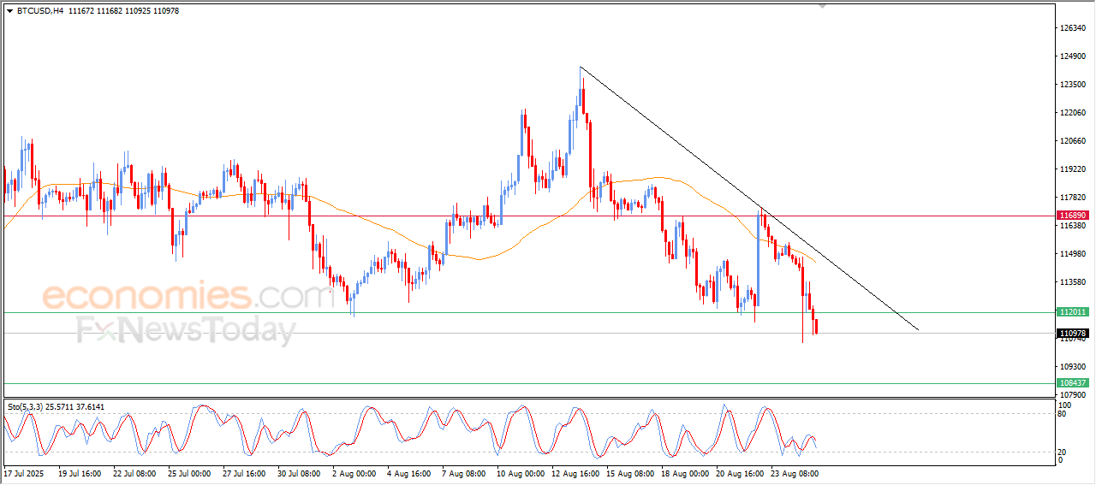Click the current price label 110978
The height and width of the screenshot is (485, 1096).
tap(1073, 334)
